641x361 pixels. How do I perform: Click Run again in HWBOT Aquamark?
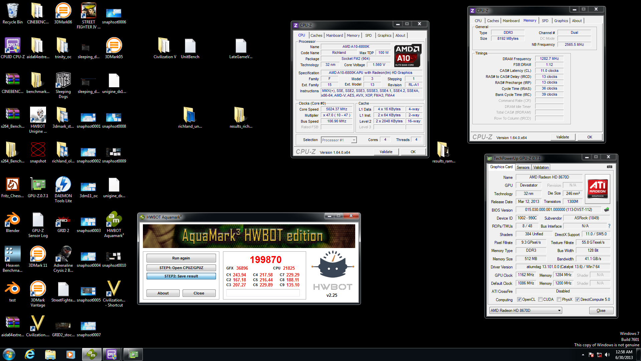[x=181, y=258]
